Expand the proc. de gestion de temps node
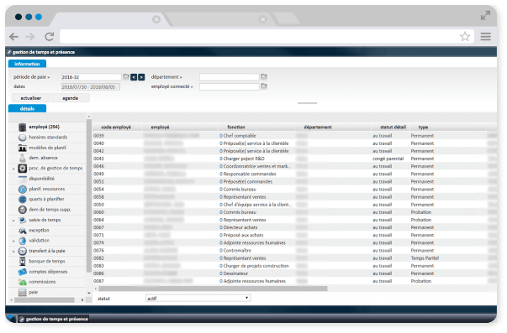Viewport: 507px width, 333px height. pyautogui.click(x=13, y=169)
